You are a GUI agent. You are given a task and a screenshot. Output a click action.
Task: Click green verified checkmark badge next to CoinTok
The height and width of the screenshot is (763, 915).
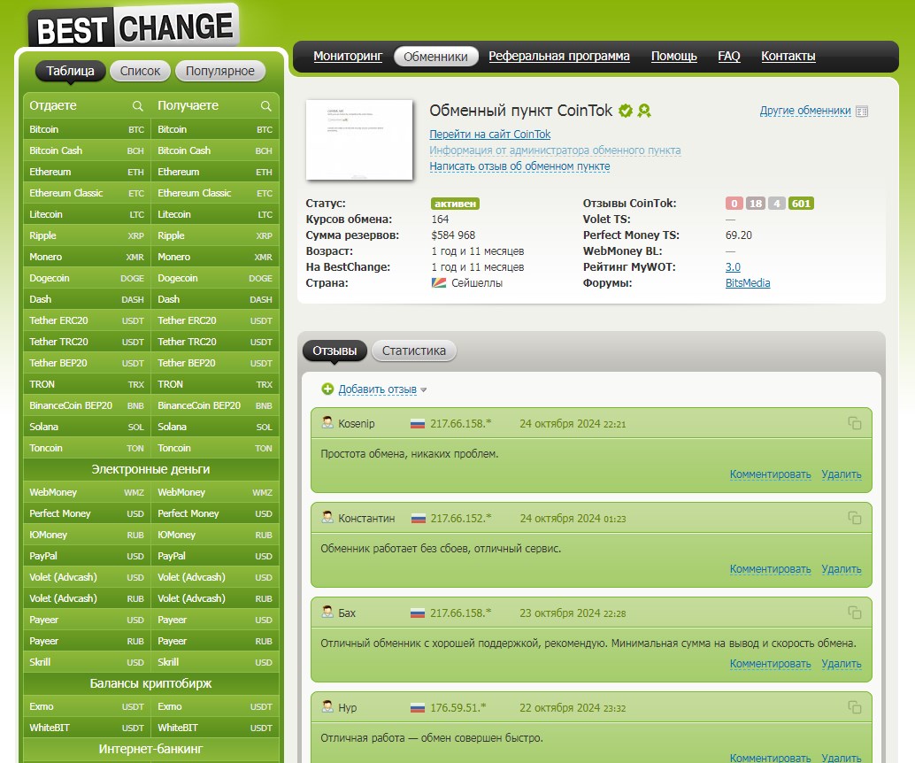(x=626, y=111)
